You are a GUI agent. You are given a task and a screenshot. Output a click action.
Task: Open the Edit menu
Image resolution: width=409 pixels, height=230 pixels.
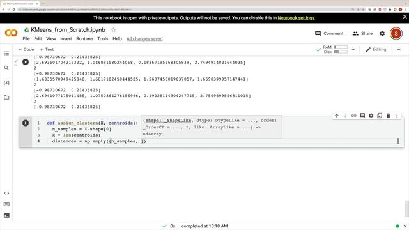[38, 38]
